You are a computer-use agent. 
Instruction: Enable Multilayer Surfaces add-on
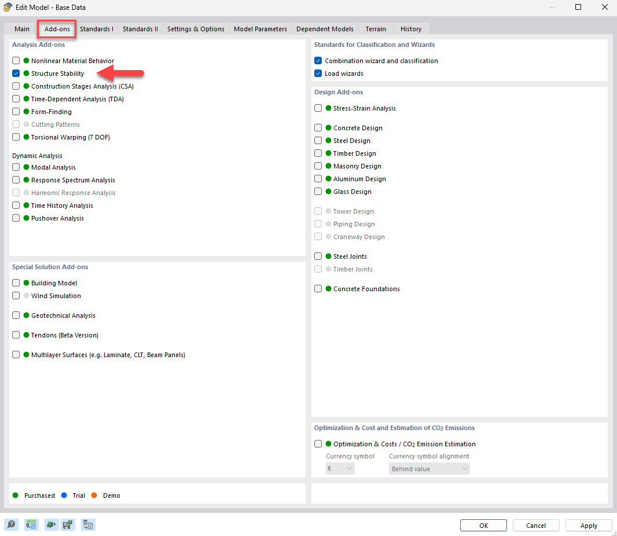[16, 355]
